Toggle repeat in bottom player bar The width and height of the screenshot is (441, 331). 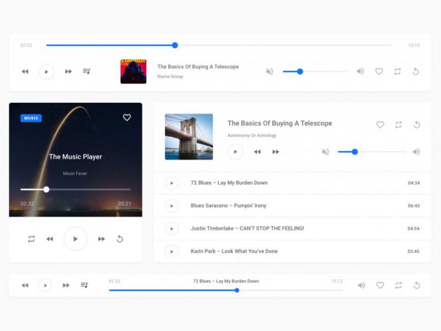[399, 285]
